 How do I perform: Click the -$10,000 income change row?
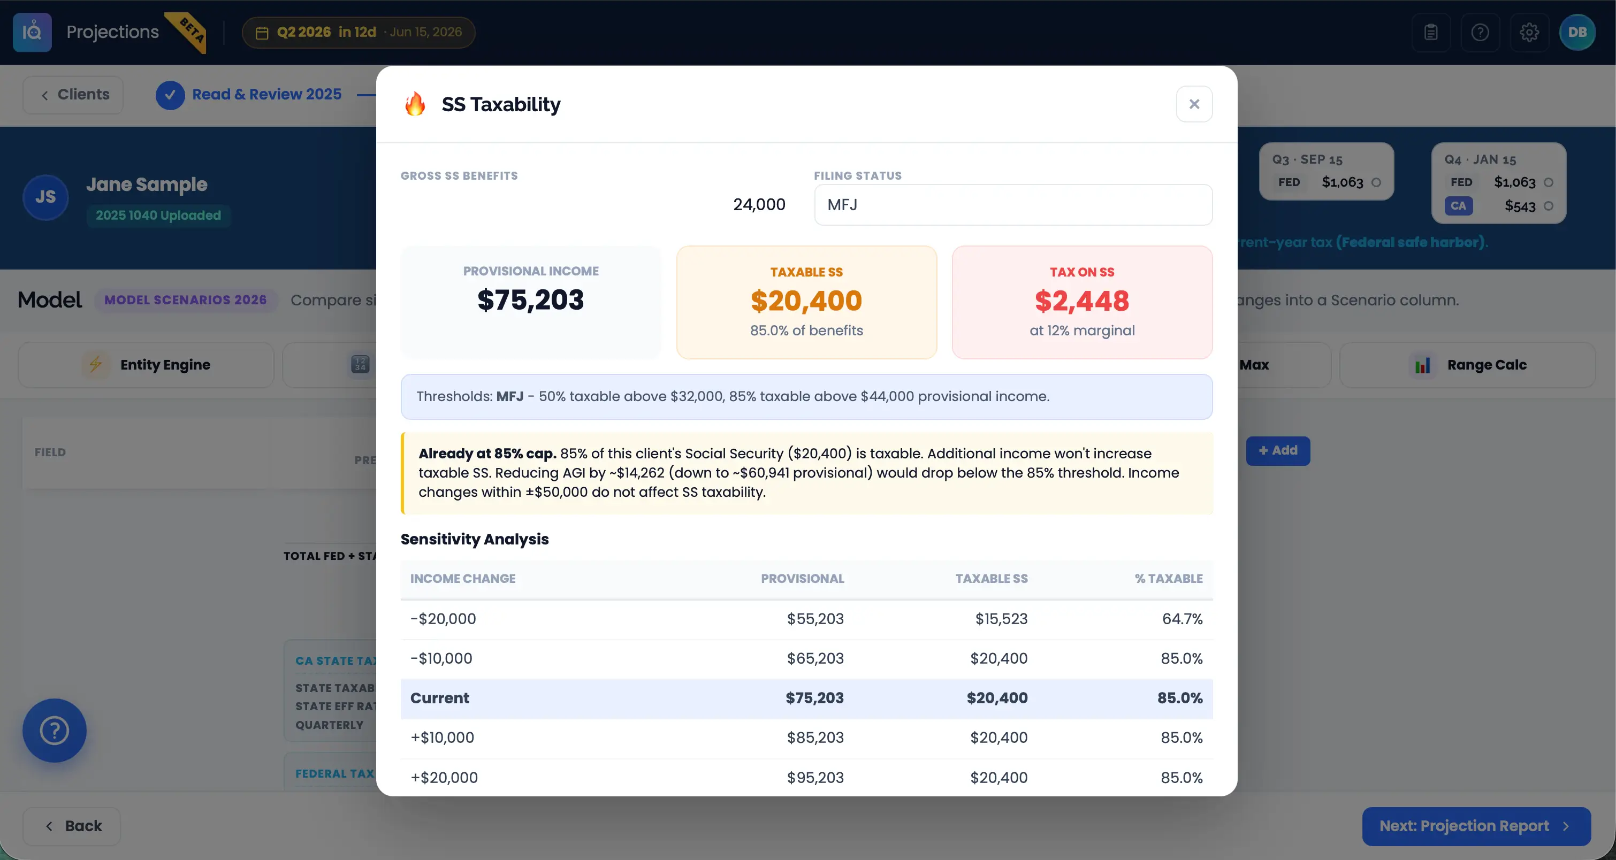pyautogui.click(x=807, y=659)
